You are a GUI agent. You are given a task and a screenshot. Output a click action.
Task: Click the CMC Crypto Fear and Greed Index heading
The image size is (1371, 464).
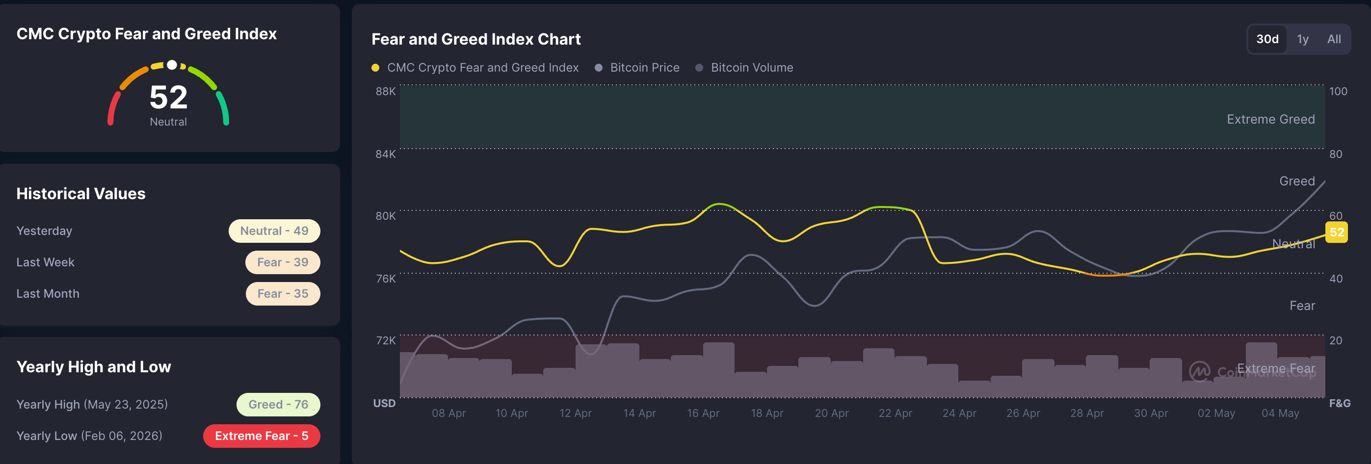pyautogui.click(x=146, y=33)
